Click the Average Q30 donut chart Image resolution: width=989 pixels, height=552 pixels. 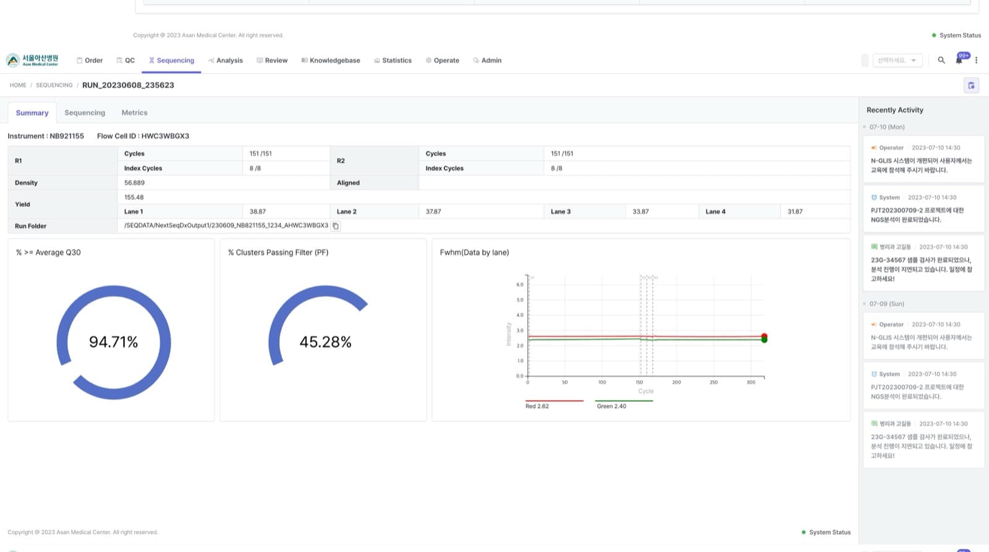114,342
